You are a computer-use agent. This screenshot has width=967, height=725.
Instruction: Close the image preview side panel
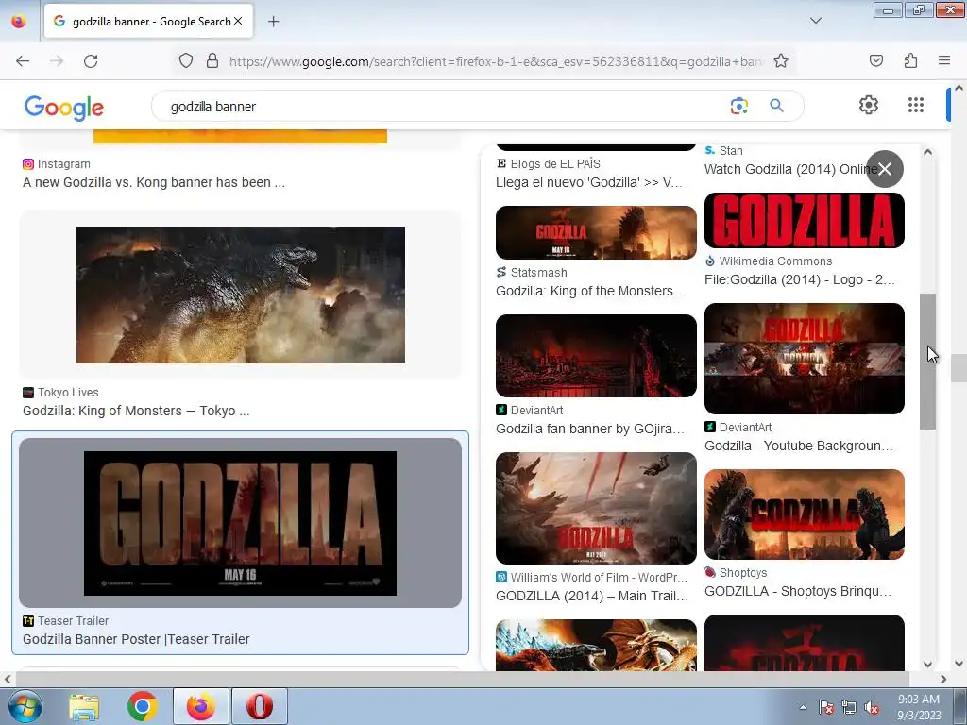coord(884,169)
